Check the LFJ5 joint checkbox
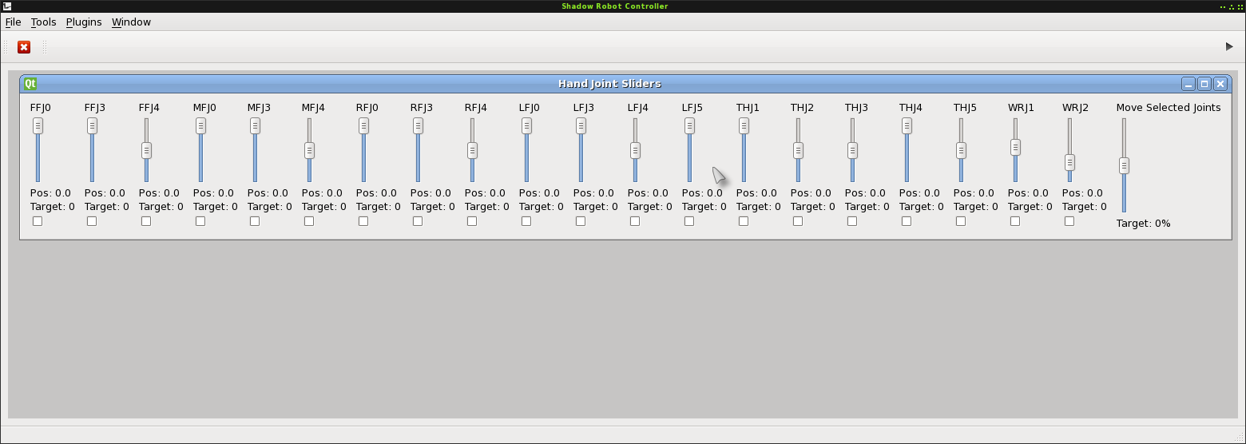1246x444 pixels. pyautogui.click(x=689, y=221)
